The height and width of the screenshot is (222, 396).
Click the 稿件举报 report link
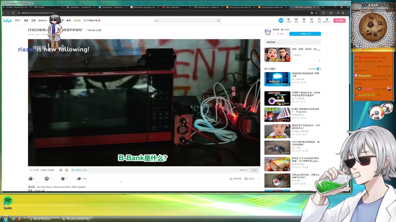tap(235, 179)
